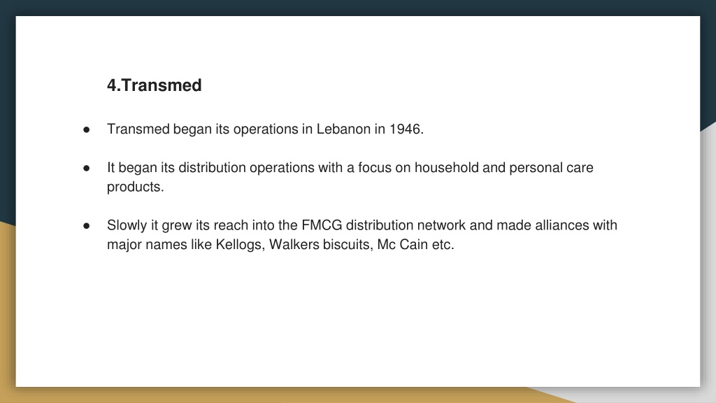716x403 pixels.
Task: Select the third bullet point marker
Action: tap(86, 226)
